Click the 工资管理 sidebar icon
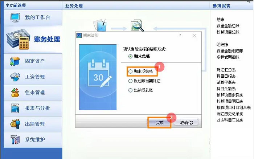 click(15, 77)
